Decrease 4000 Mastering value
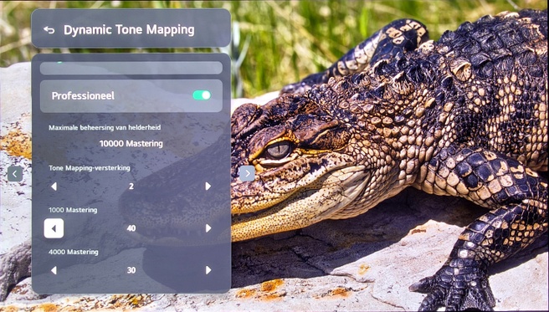Screen dimensions: 549x312 [54, 270]
